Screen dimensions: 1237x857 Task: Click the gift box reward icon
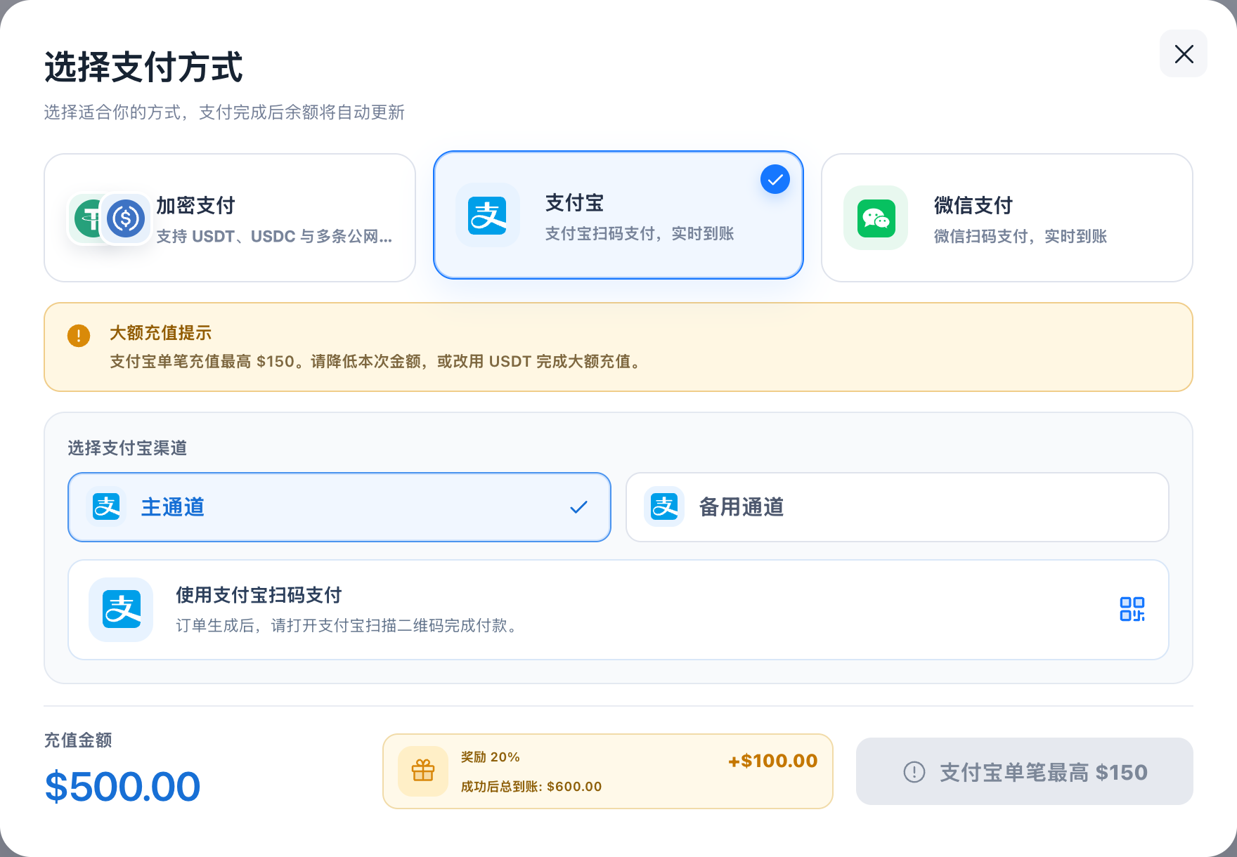[x=423, y=771]
